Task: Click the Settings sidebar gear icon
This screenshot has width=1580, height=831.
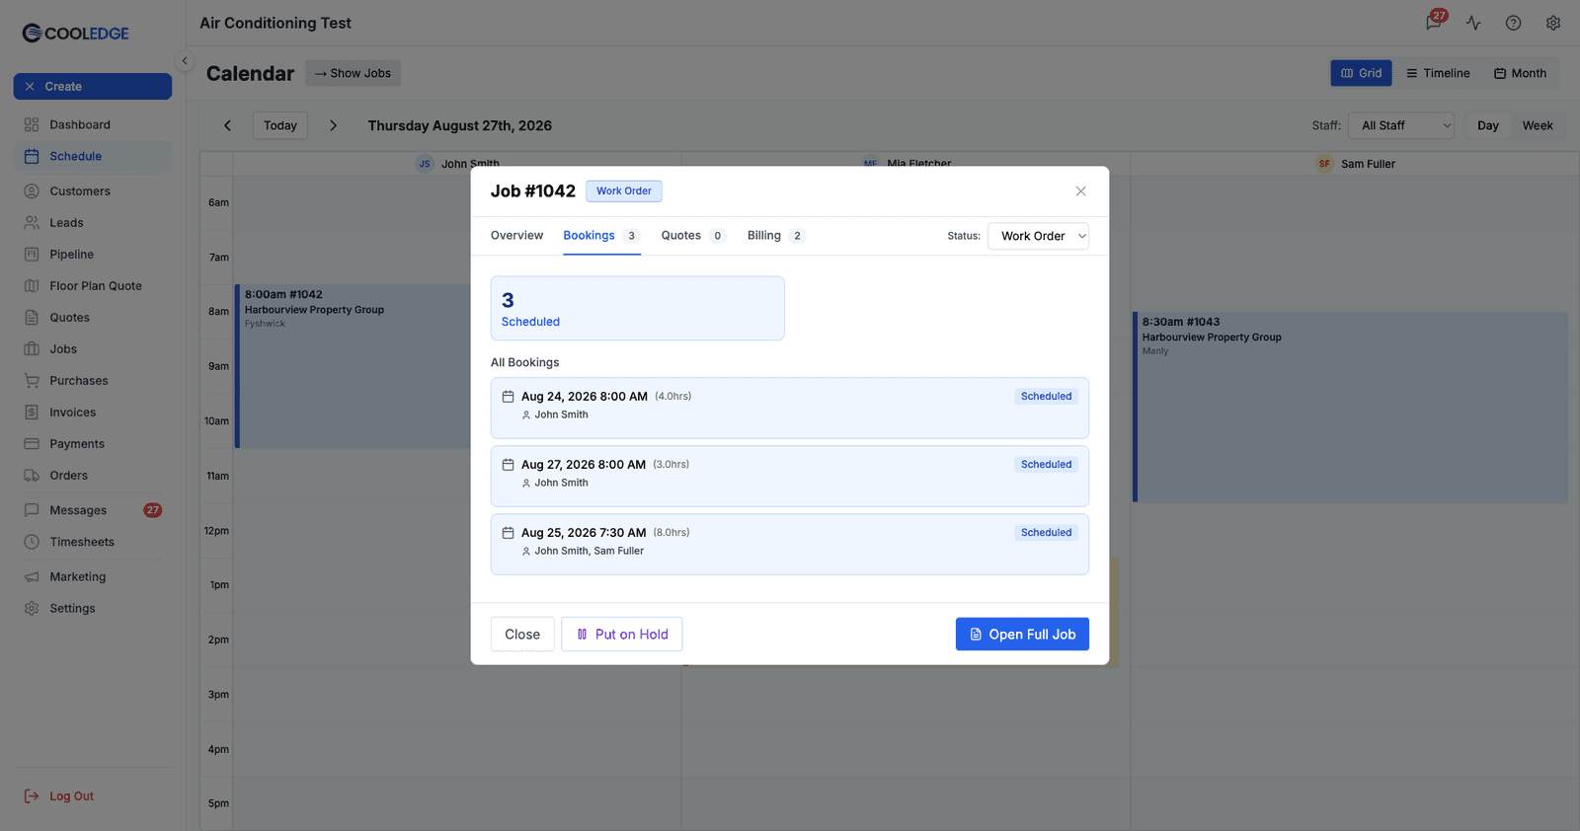Action: (32, 608)
